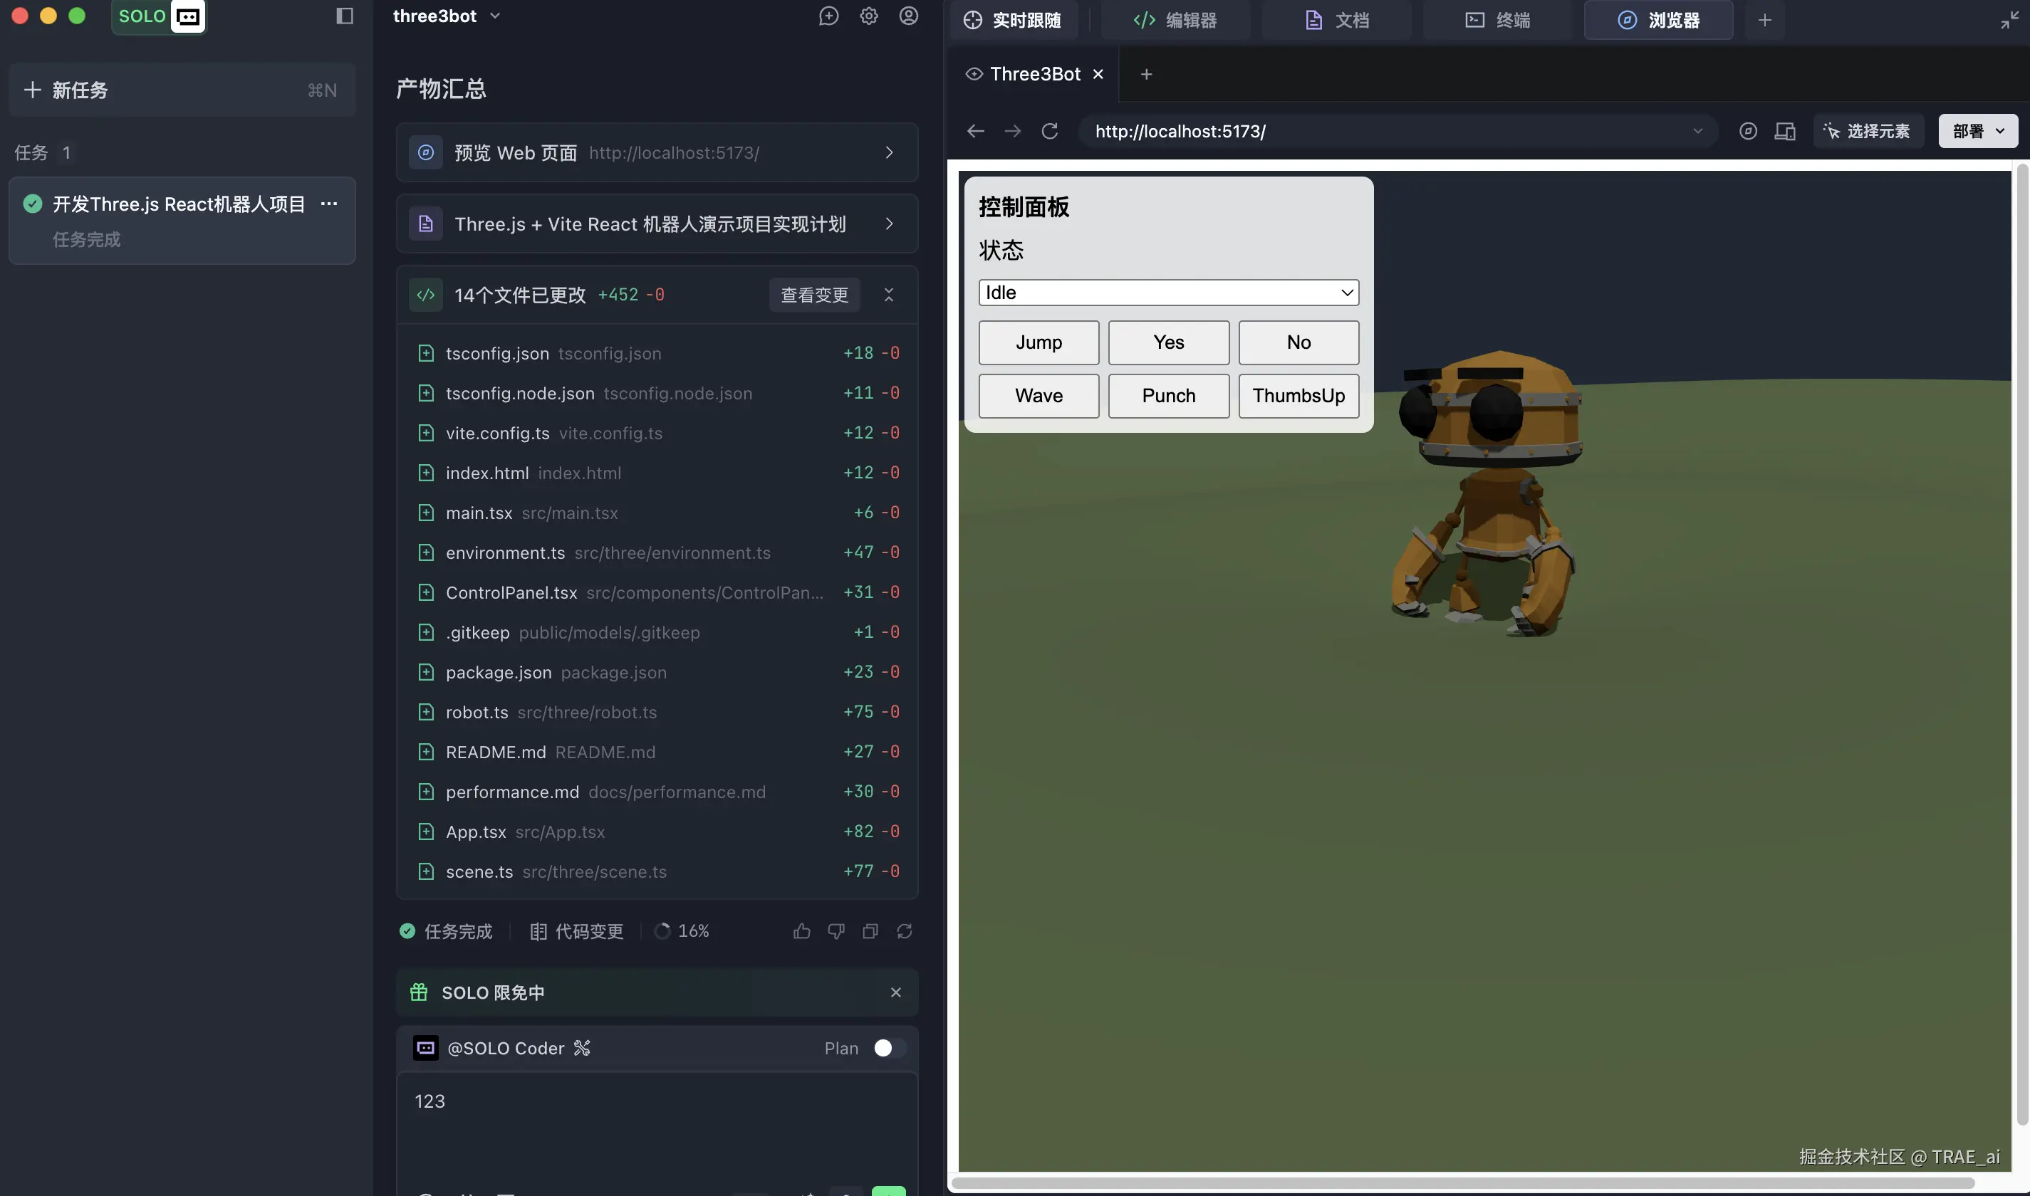Click the new chat bubble icon
This screenshot has height=1196, width=2030.
point(829,16)
